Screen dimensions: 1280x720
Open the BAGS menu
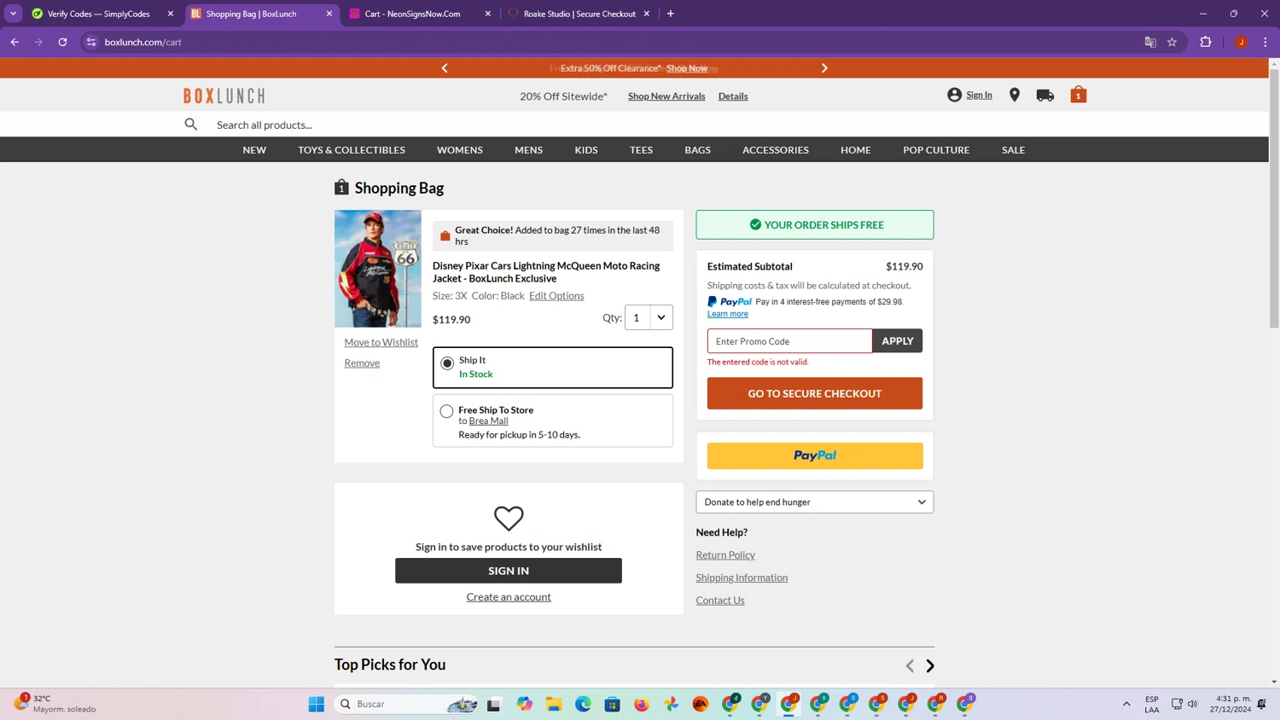click(x=697, y=150)
